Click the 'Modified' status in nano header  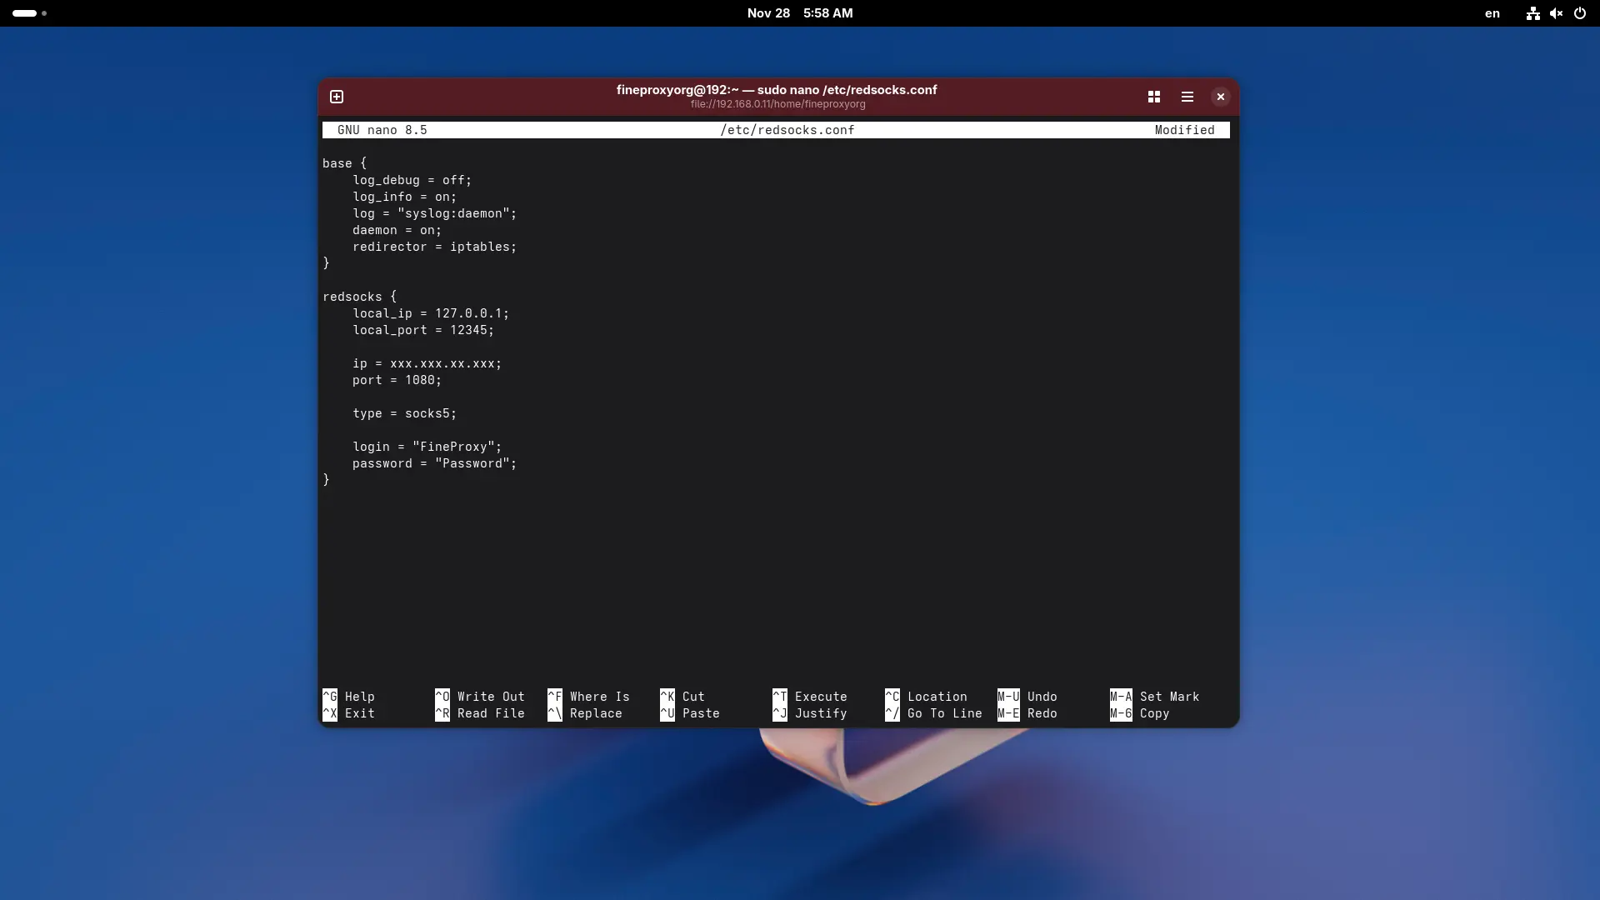click(x=1185, y=130)
